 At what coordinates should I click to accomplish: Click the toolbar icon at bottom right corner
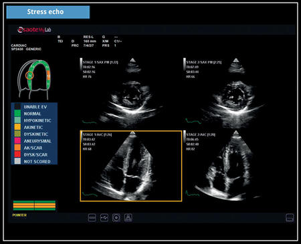point(290,218)
